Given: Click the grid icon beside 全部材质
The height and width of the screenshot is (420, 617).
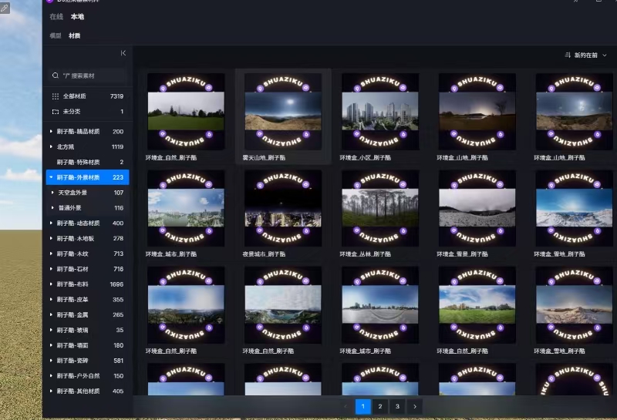Looking at the screenshot, I should [x=56, y=96].
